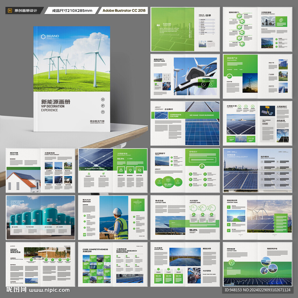The image size is (298, 298).
Task: Click the '生成设备' heading on the green page
Action: click(x=167, y=24)
